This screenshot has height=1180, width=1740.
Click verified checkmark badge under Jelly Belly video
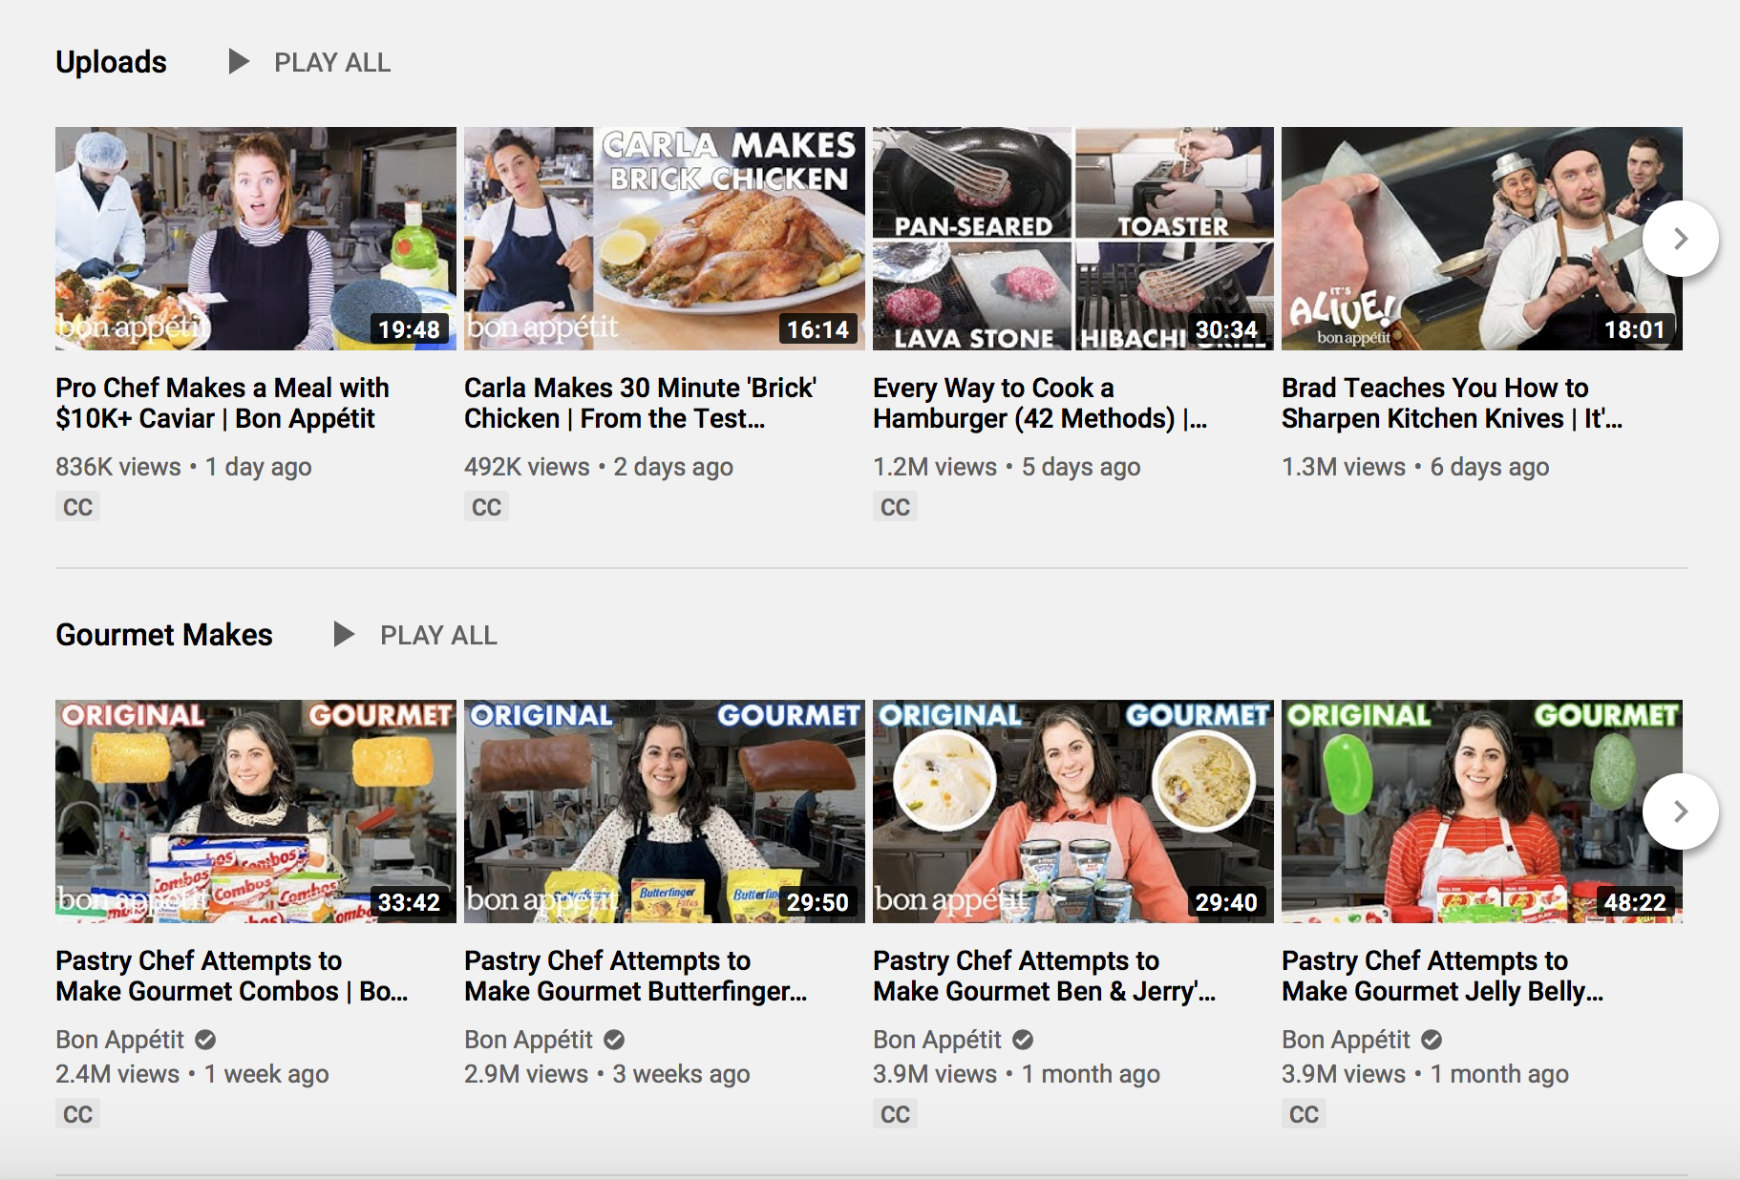click(x=1432, y=1040)
